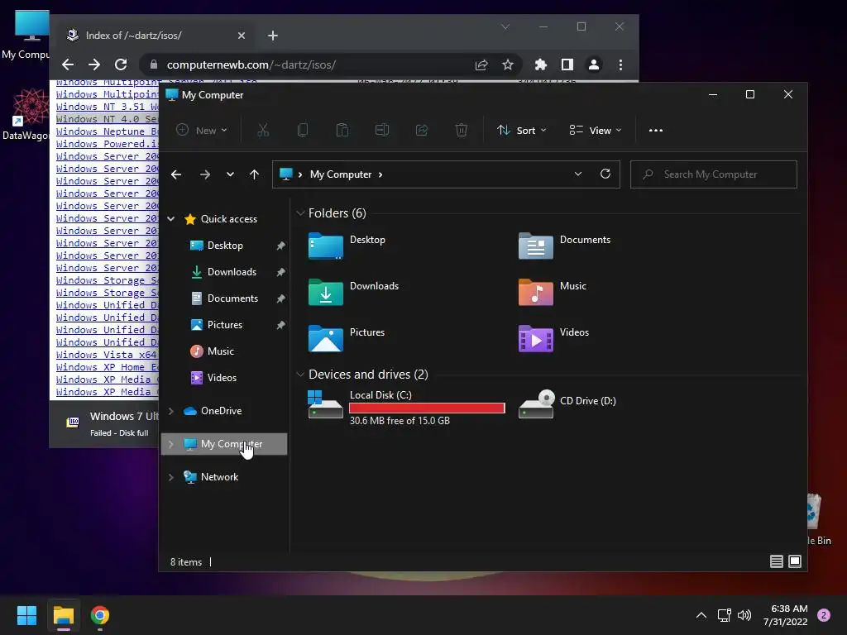Click the Windows NT 3.51 link in Chrome
The width and height of the screenshot is (847, 635).
click(107, 107)
